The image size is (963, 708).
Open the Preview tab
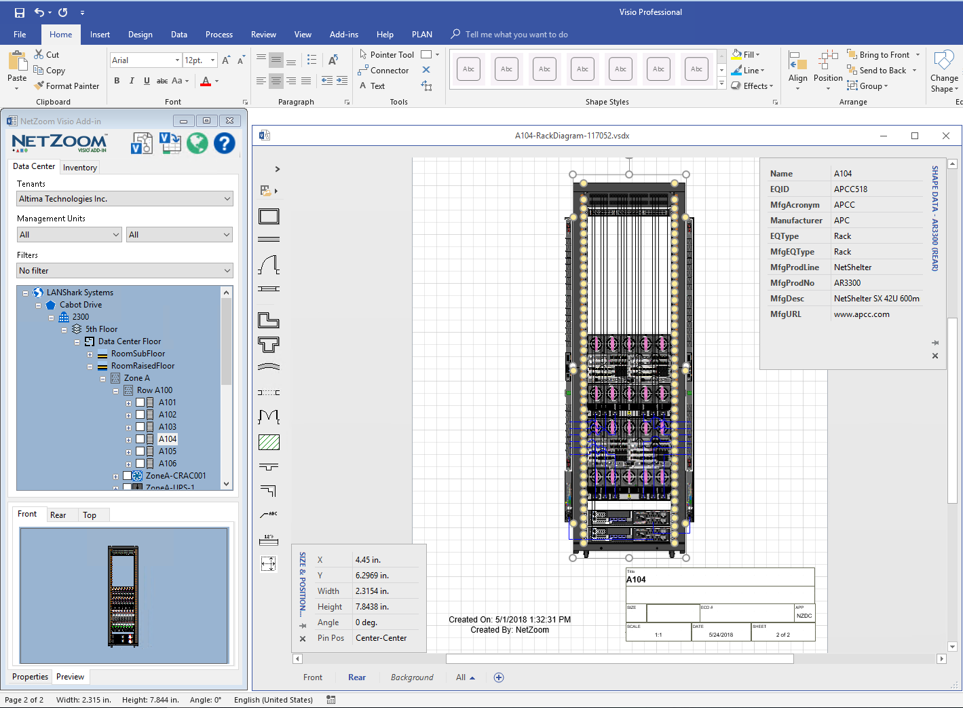tap(70, 677)
